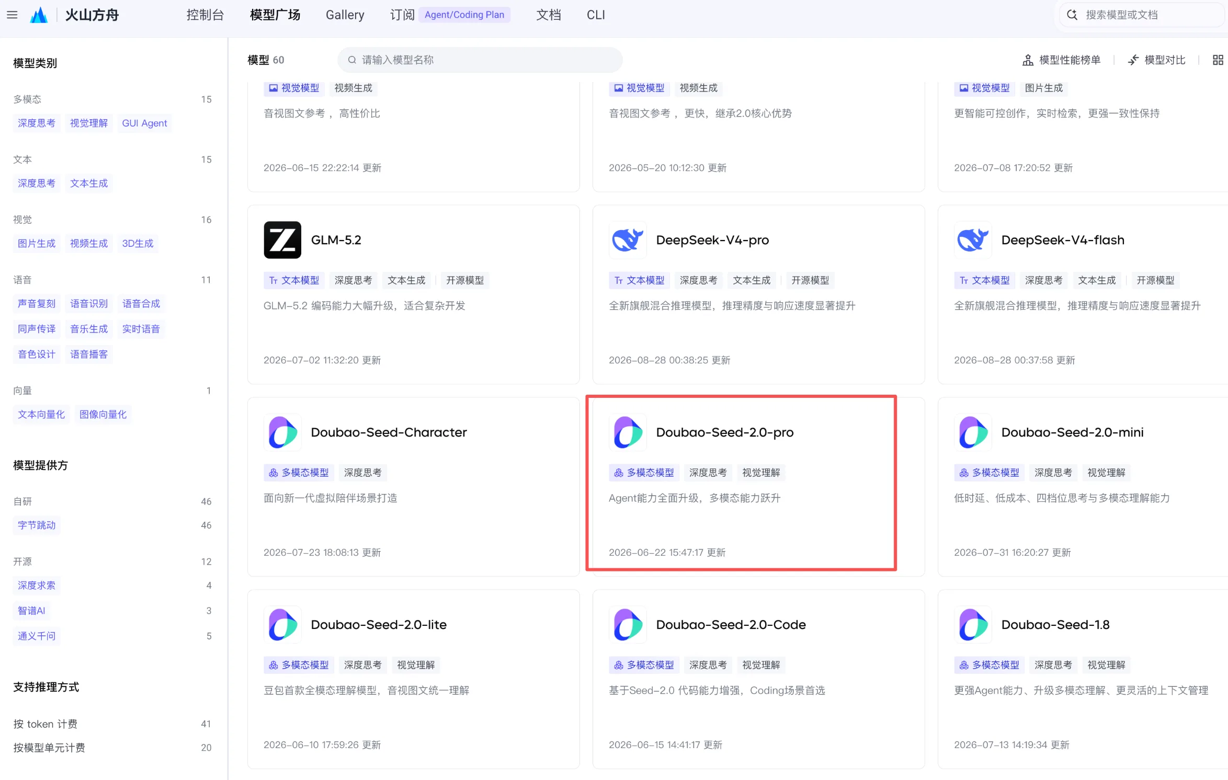
Task: Filter by 图片生成 tag
Action: [x=37, y=244]
